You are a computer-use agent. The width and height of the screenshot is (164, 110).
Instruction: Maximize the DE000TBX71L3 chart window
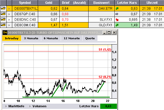(x=109, y=33)
